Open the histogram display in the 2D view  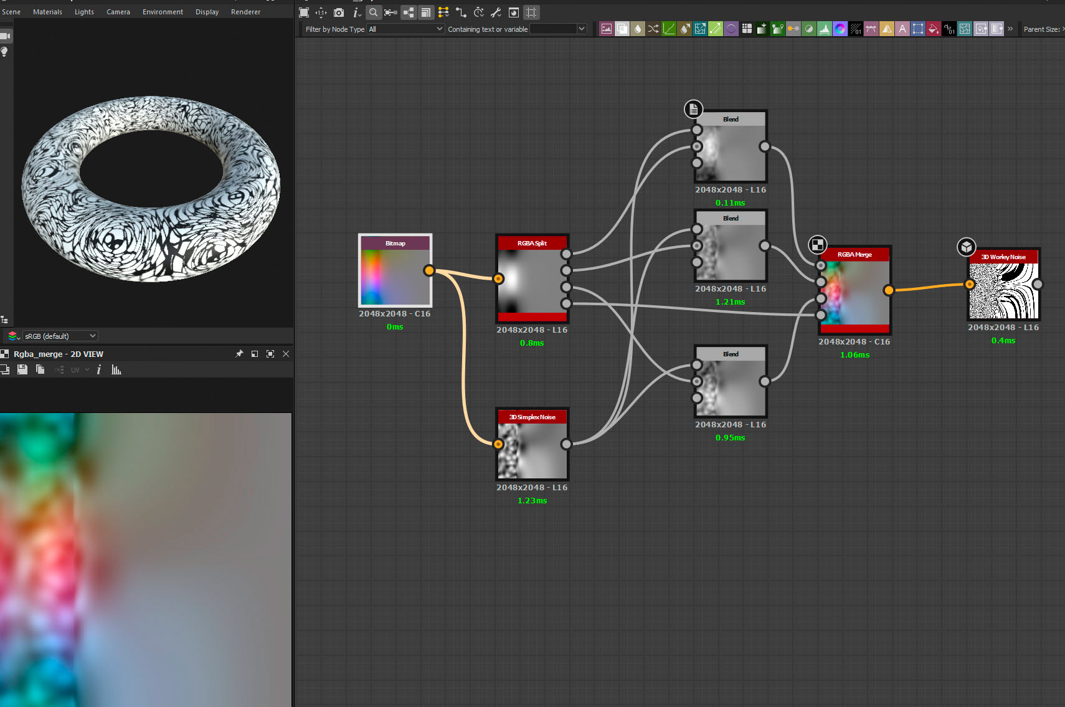[x=116, y=369]
